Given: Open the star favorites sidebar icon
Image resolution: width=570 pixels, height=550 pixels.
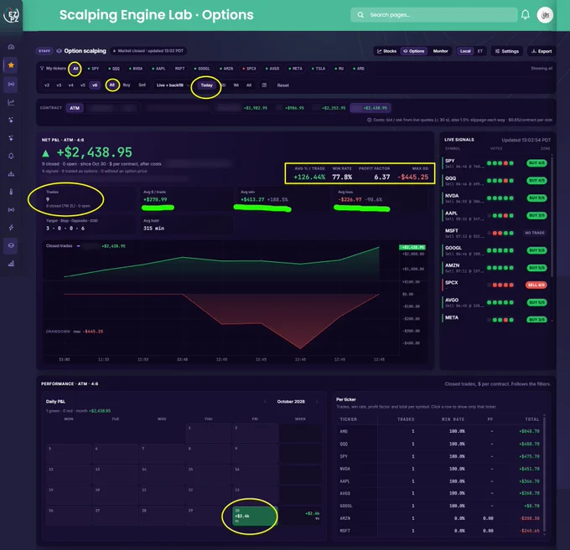Looking at the screenshot, I should (11, 65).
